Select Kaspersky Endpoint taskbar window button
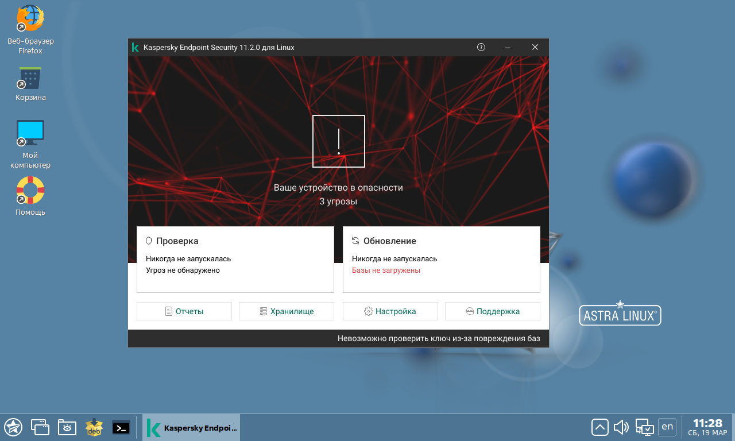The width and height of the screenshot is (735, 441). tap(191, 427)
